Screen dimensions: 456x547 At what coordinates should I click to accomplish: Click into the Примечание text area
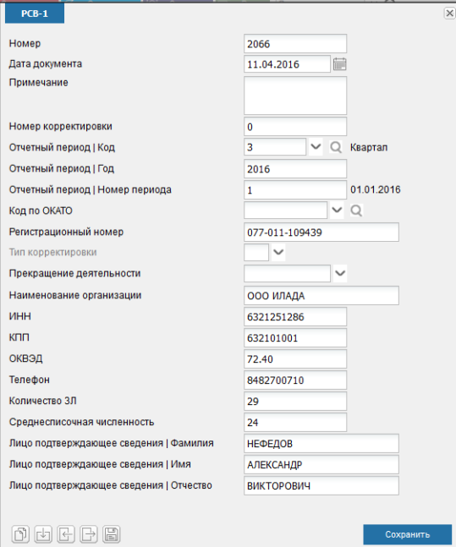click(295, 96)
